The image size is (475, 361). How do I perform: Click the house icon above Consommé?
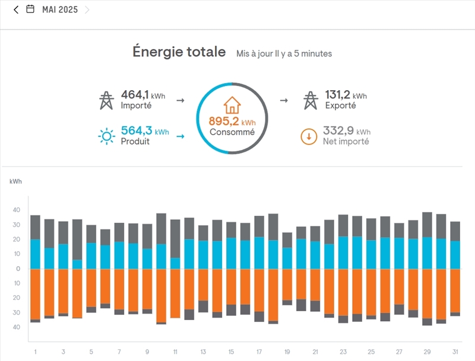click(232, 105)
